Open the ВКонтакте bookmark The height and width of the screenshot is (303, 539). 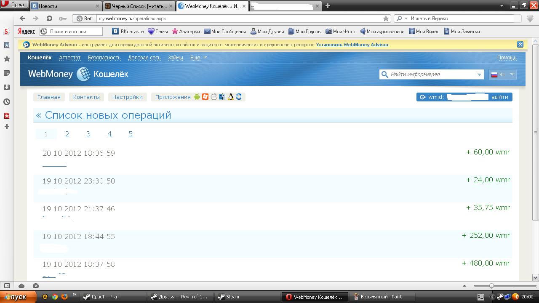[128, 32]
